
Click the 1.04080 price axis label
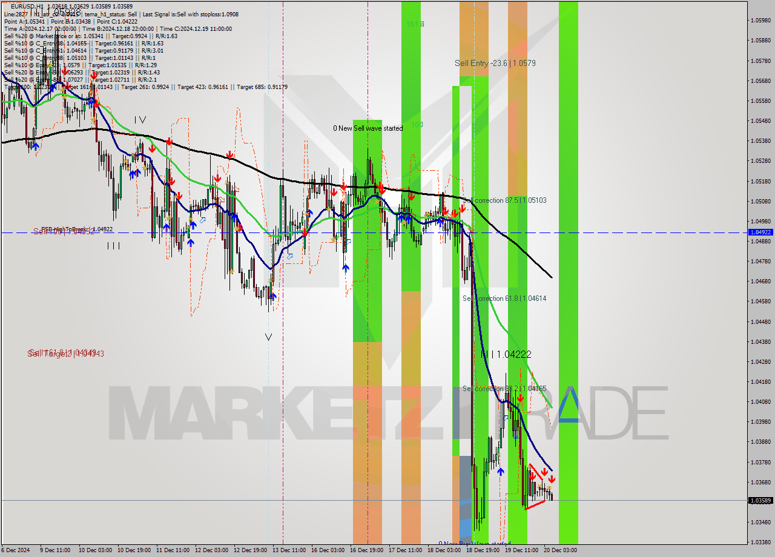click(x=760, y=402)
